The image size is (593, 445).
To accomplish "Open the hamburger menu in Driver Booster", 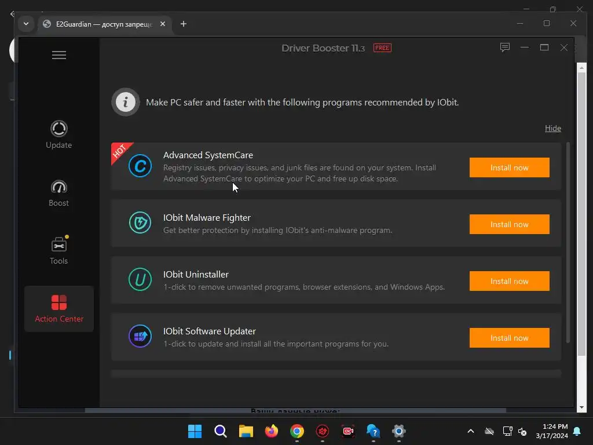I will (x=59, y=55).
